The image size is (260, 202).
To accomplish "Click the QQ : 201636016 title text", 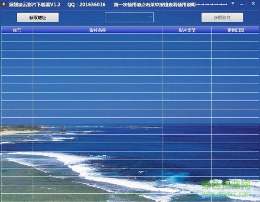I will [86, 4].
